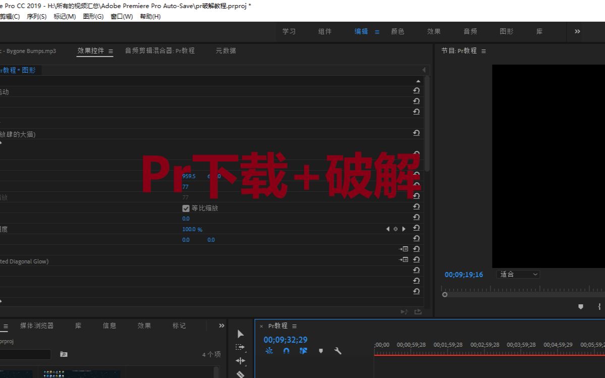The width and height of the screenshot is (605, 378).
Task: Reset the 不透明度 parameter with its reset arrow
Action: 416,229
